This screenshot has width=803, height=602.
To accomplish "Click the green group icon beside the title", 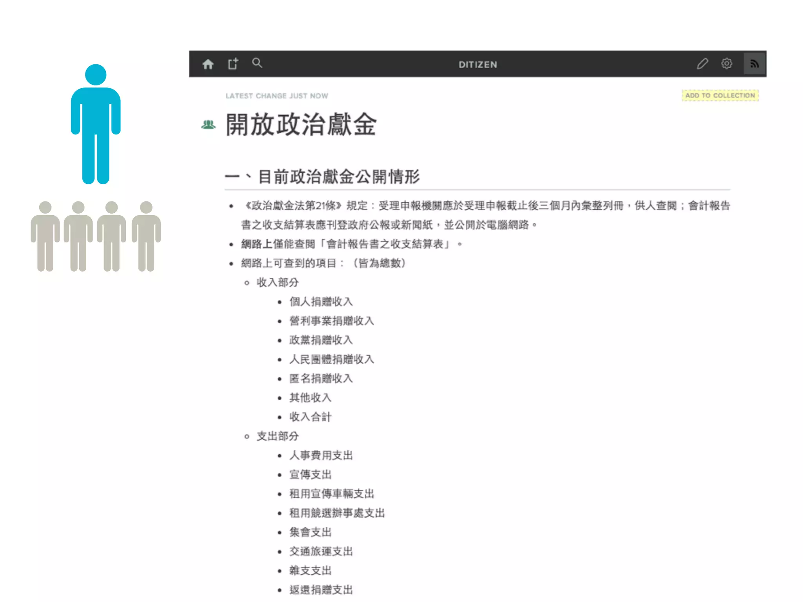I will 208,125.
